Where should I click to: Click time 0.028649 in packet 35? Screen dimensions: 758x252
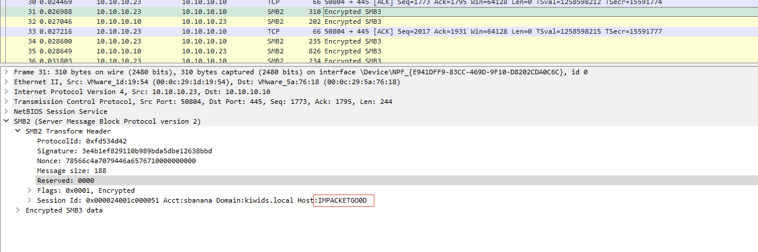point(55,51)
